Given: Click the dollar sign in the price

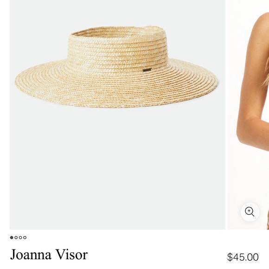Looking at the screenshot, I should click(x=230, y=257).
